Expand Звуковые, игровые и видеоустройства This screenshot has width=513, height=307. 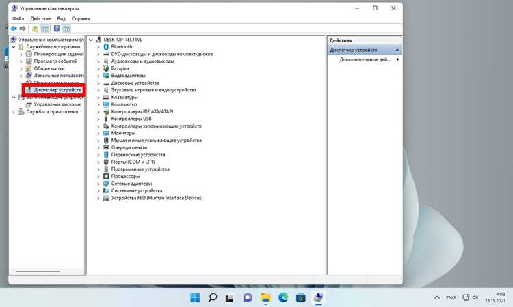point(98,90)
